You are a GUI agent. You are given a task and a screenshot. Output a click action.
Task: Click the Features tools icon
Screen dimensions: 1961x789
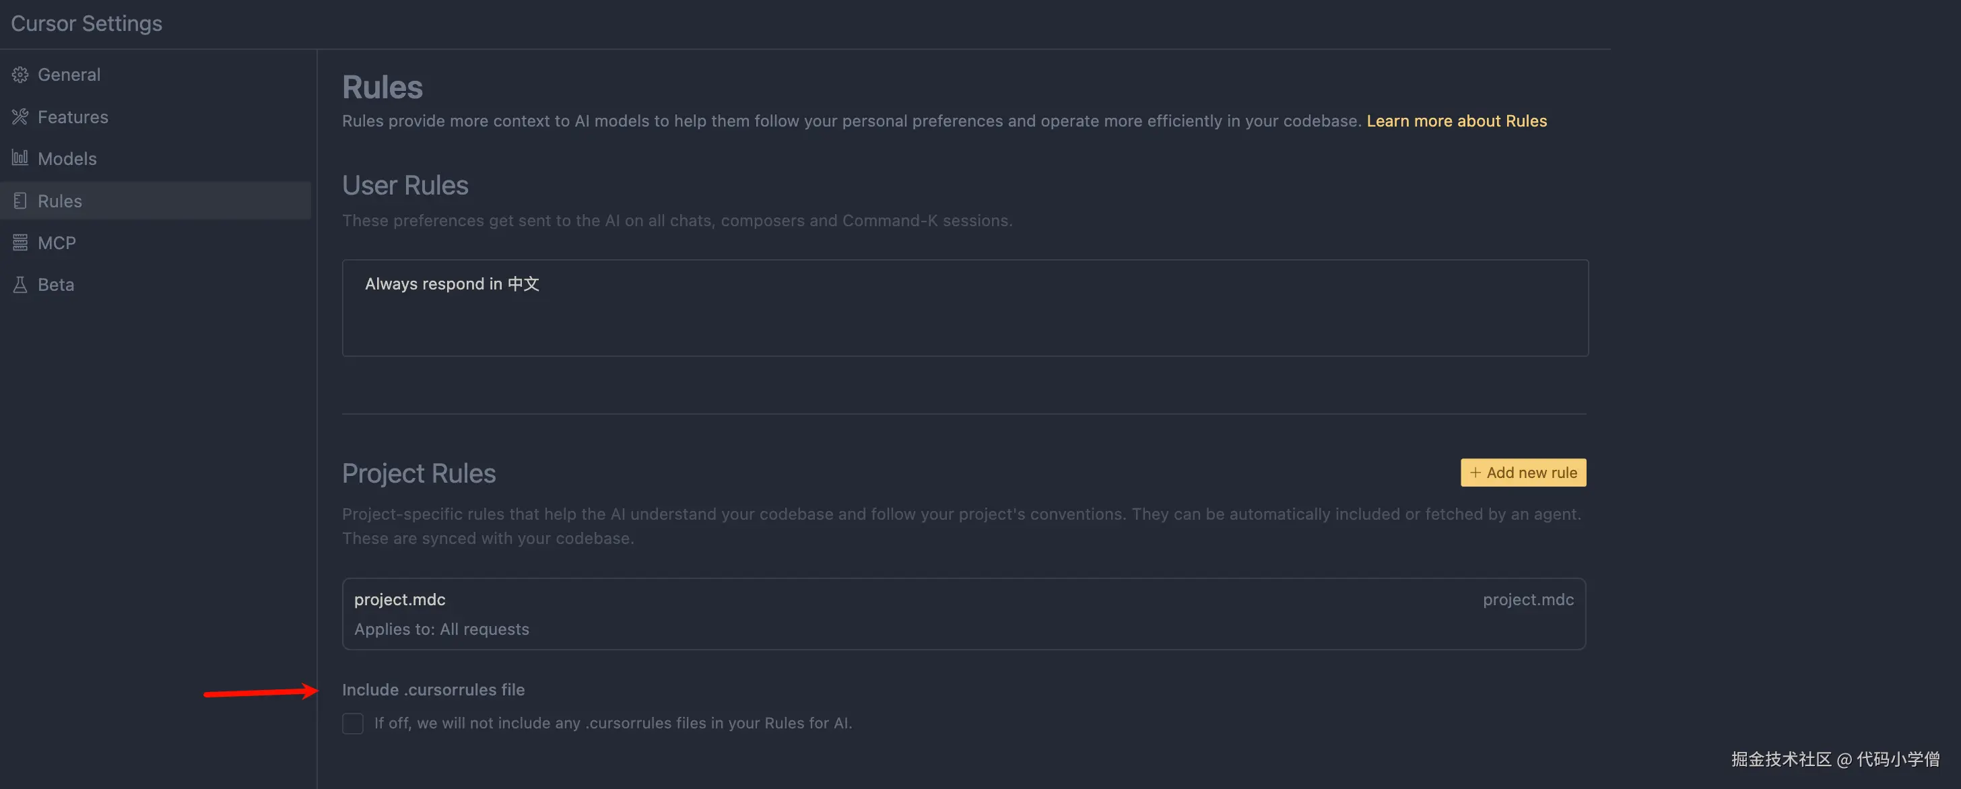tap(21, 116)
